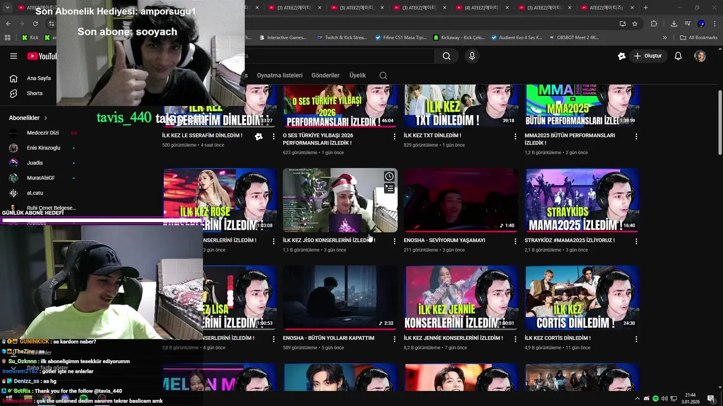
Task: Add JİSO video to Watch Later
Action: tap(389, 176)
